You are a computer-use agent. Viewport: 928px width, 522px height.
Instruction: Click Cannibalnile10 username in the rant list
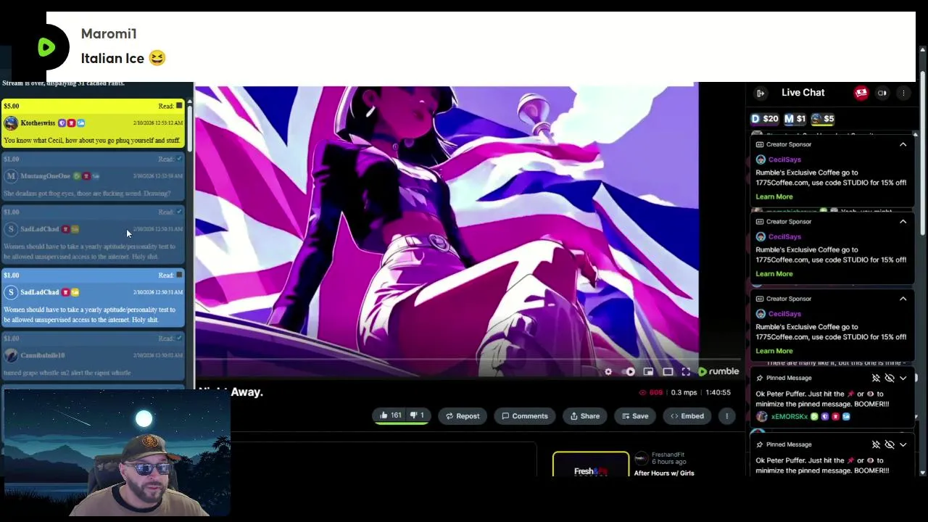coord(43,355)
